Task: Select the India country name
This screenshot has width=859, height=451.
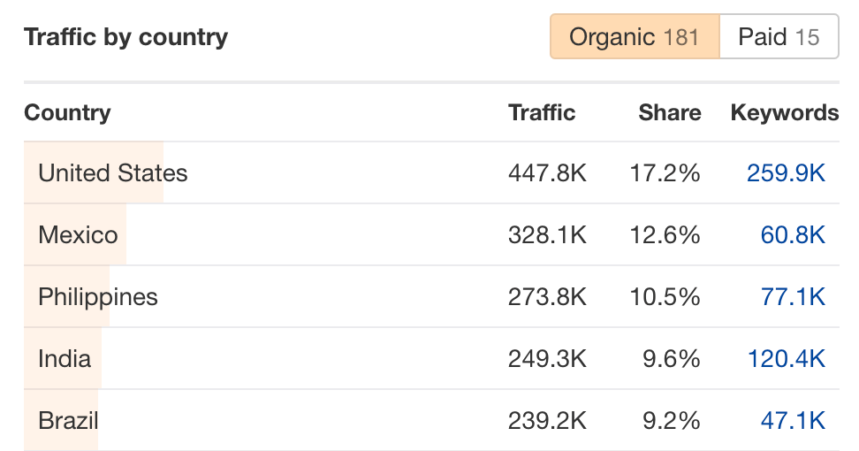Action: tap(65, 358)
